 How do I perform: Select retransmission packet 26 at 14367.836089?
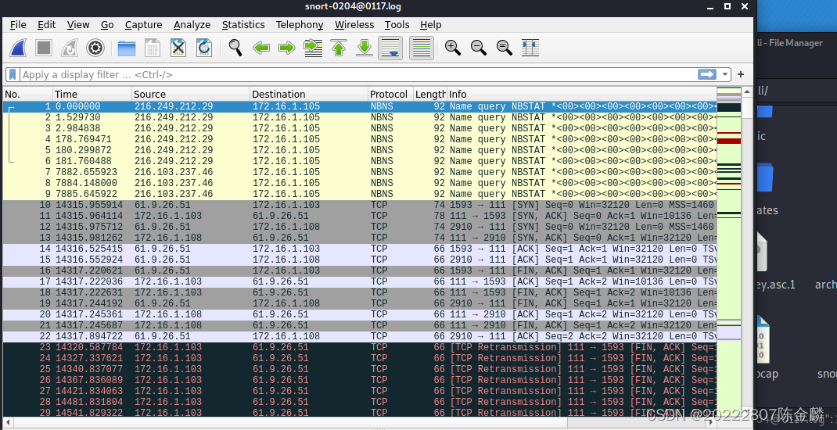(x=360, y=380)
